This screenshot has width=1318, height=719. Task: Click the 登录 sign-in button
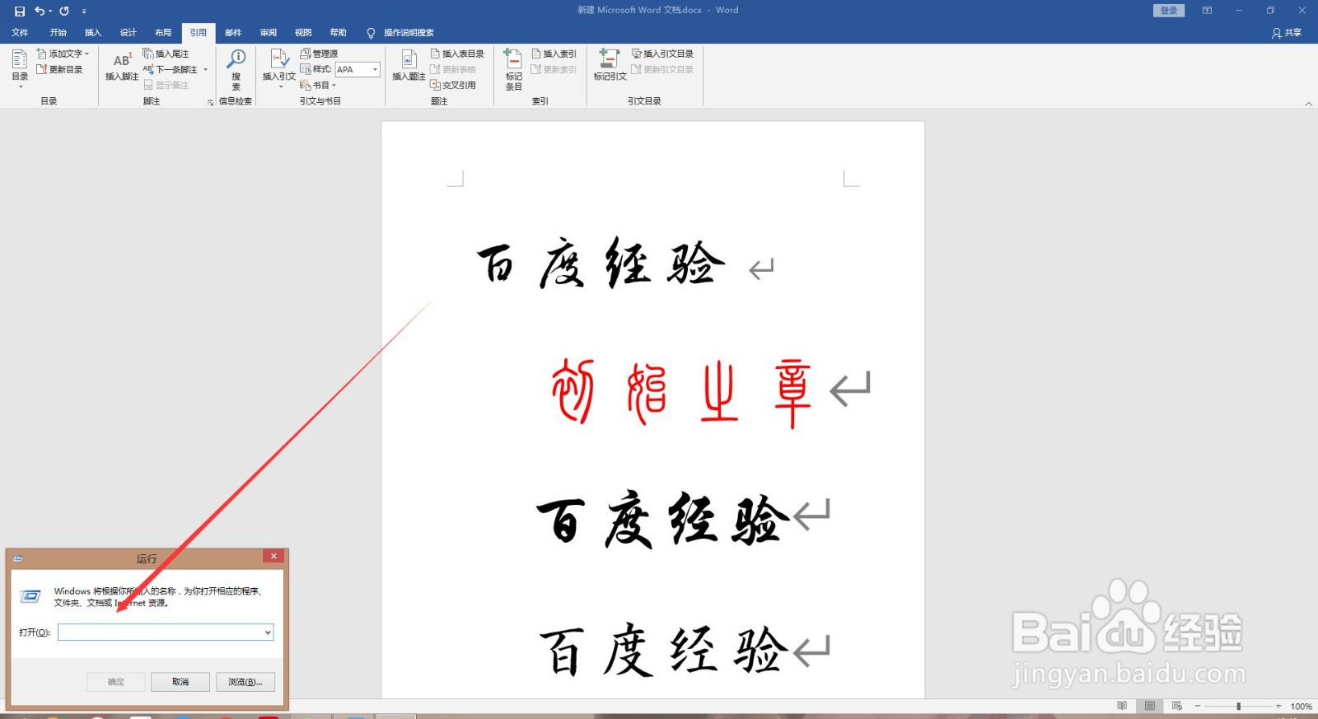coord(1169,11)
